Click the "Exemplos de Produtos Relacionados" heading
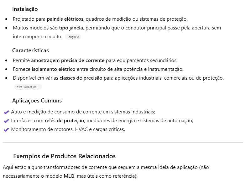Image resolution: width=246 pixels, height=183 pixels. 64,156
